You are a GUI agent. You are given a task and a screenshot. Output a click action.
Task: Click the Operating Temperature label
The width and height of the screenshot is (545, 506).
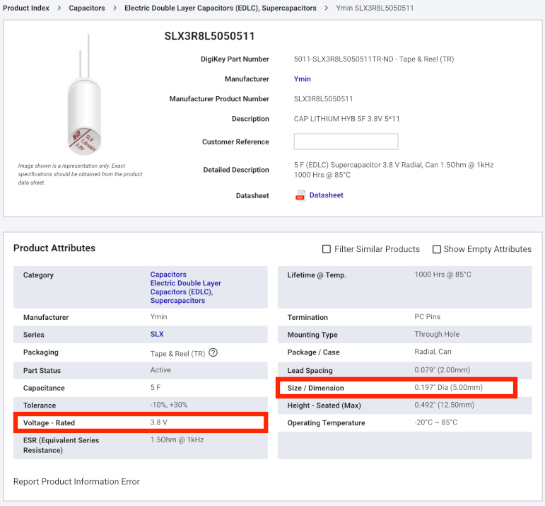point(327,422)
